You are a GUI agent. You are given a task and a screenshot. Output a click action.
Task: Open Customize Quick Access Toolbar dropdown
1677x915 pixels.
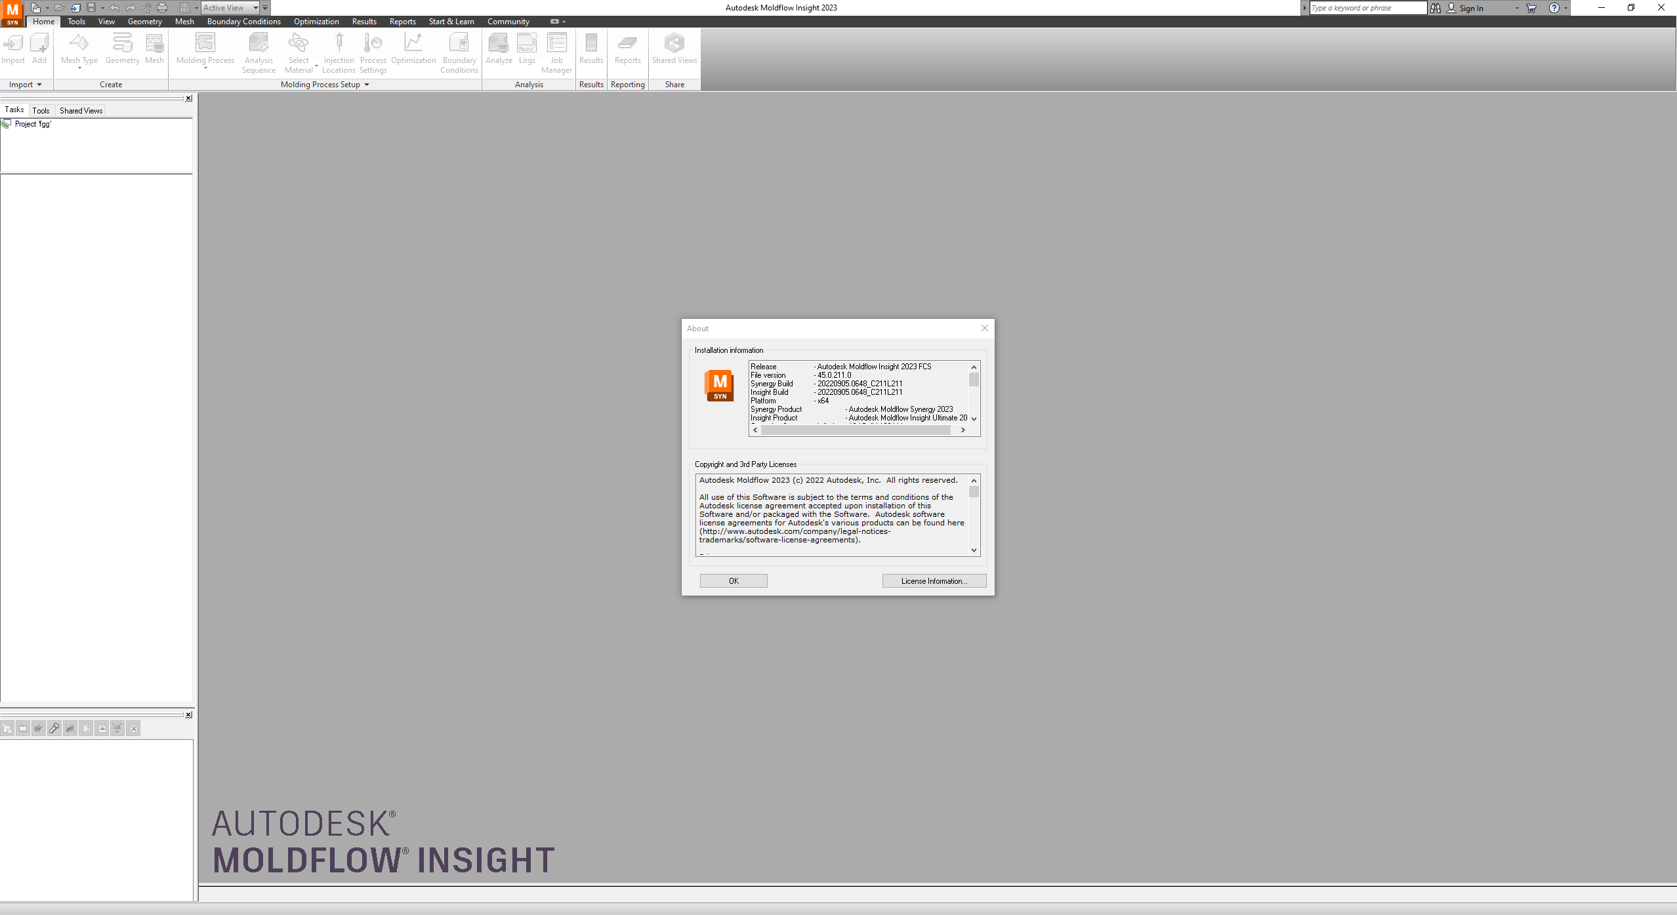[265, 8]
